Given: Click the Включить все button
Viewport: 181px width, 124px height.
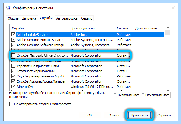Looking at the screenshot, I should tap(129, 95).
